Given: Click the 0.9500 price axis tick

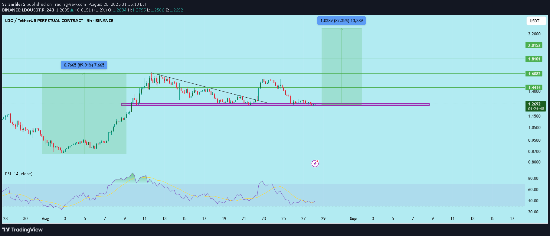Looking at the screenshot, I should coord(534,140).
